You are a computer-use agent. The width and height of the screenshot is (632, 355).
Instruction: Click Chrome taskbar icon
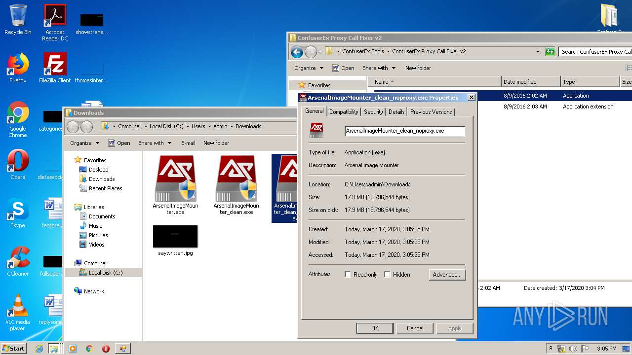[89, 349]
